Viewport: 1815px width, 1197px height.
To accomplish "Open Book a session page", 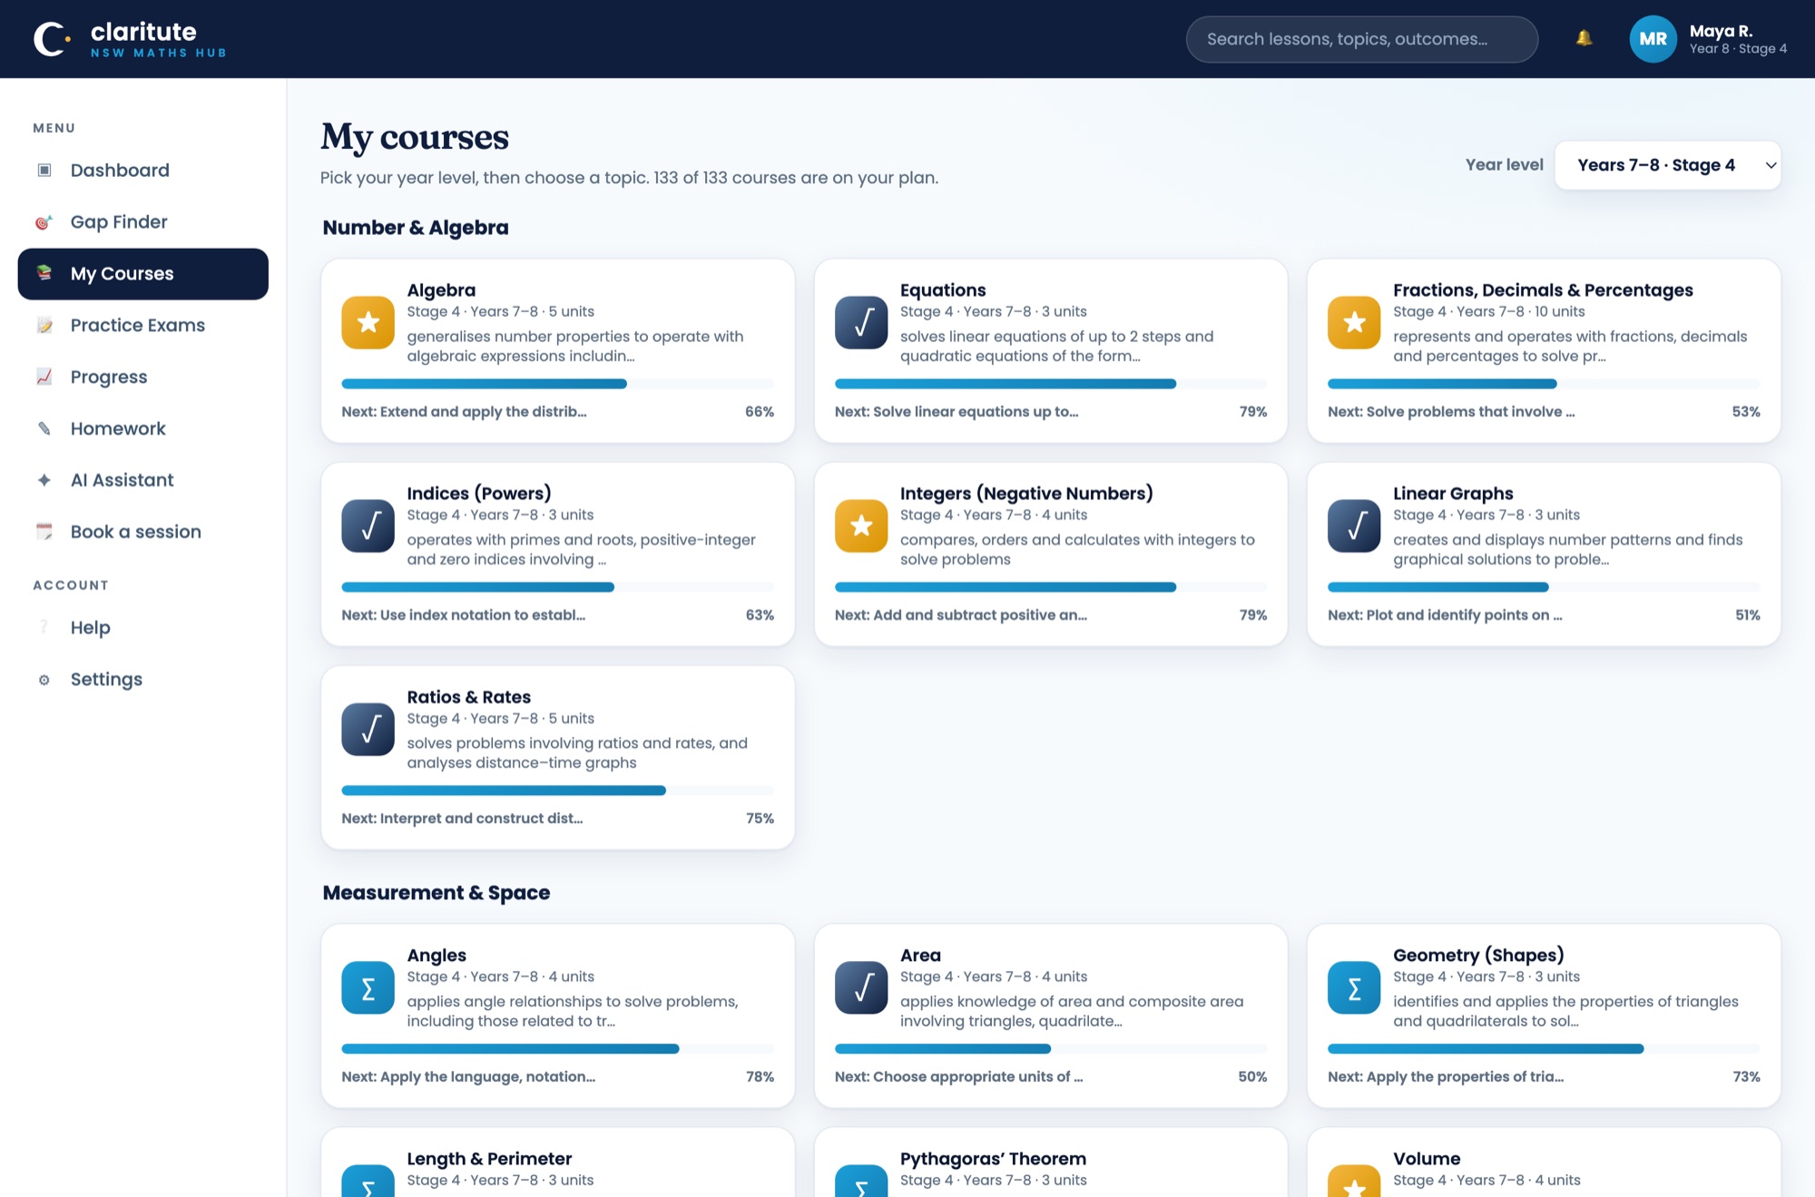I will tap(143, 532).
